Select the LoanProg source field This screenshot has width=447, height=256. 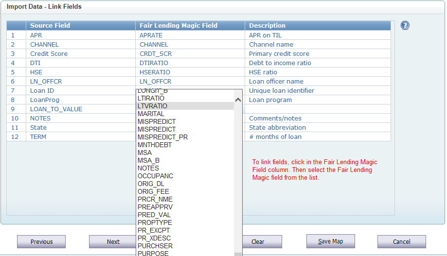pos(81,100)
